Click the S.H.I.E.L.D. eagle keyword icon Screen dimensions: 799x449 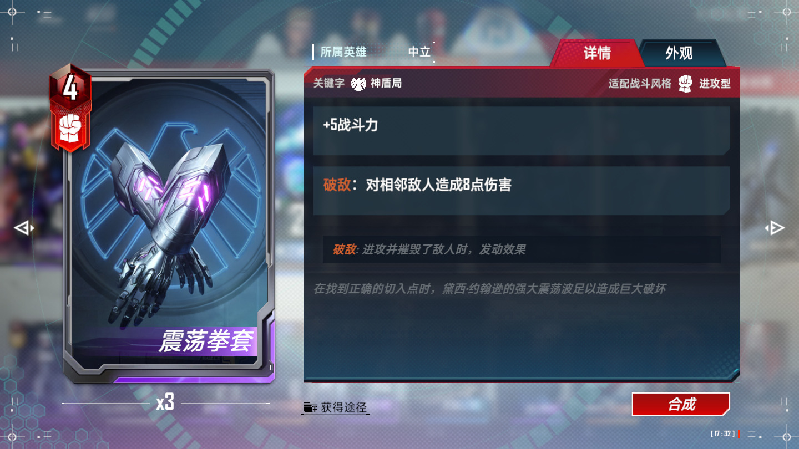point(359,84)
